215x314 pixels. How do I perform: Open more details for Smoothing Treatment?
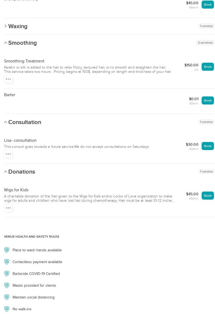(8, 79)
